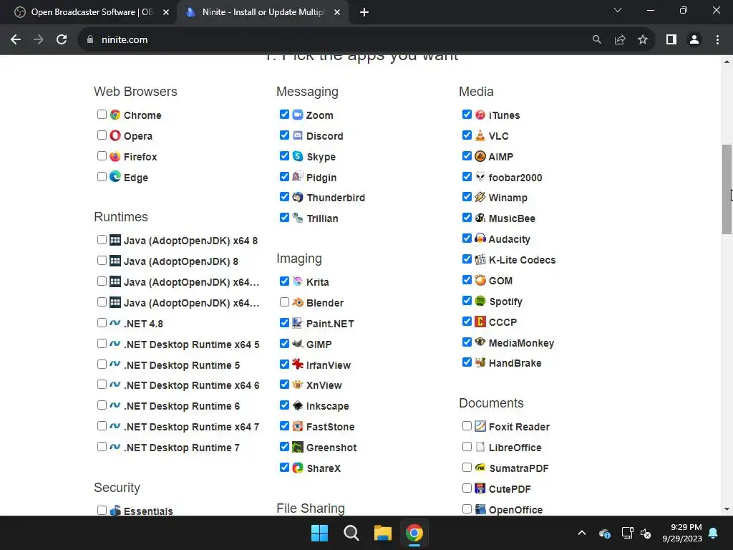
Task: Click the Blender app icon
Action: pos(298,302)
